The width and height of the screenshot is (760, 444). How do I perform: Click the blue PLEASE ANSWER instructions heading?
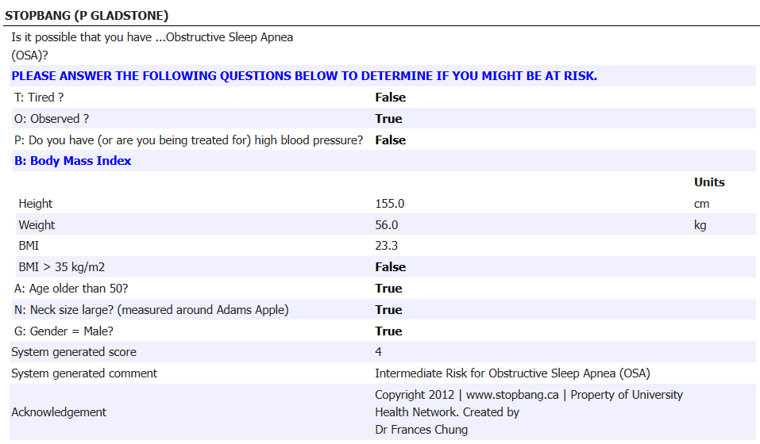coord(304,76)
